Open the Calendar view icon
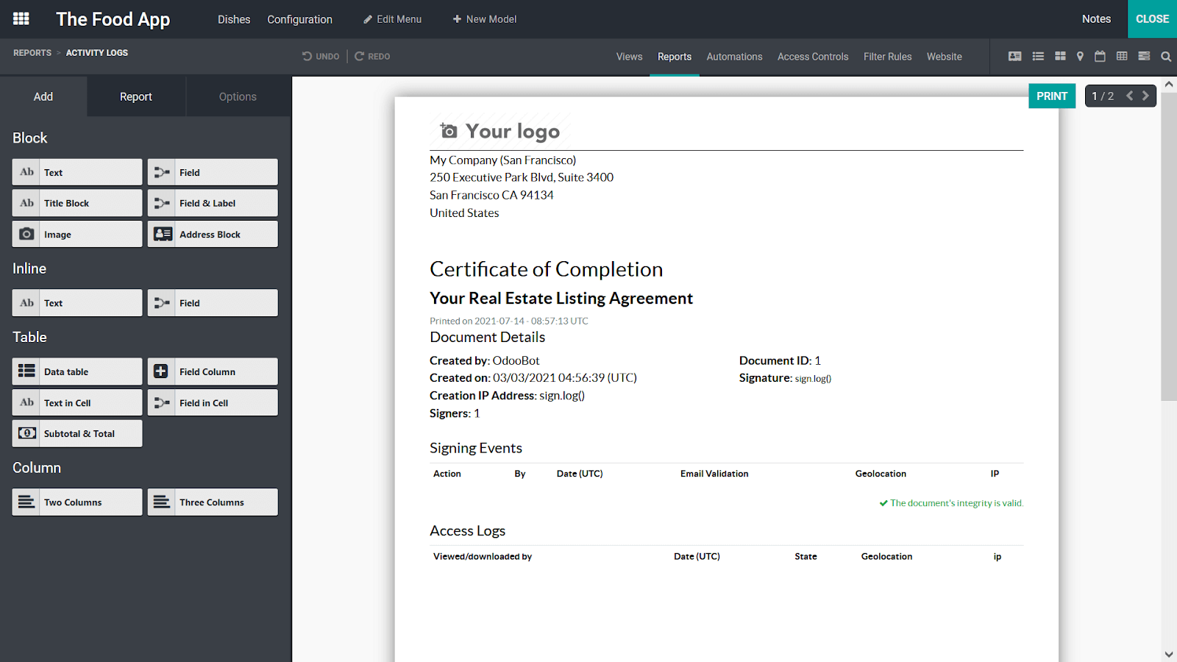 pyautogui.click(x=1100, y=57)
